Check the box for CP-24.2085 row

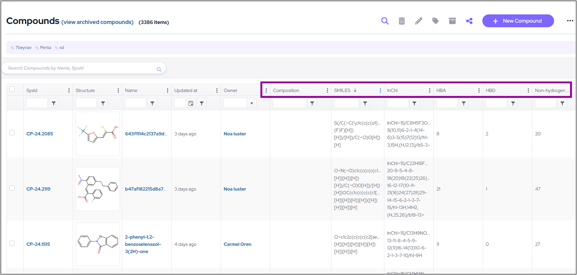[12, 133]
